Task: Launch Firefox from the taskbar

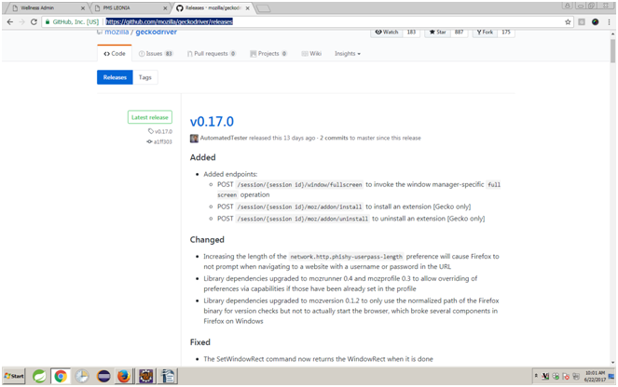Action: 124,377
